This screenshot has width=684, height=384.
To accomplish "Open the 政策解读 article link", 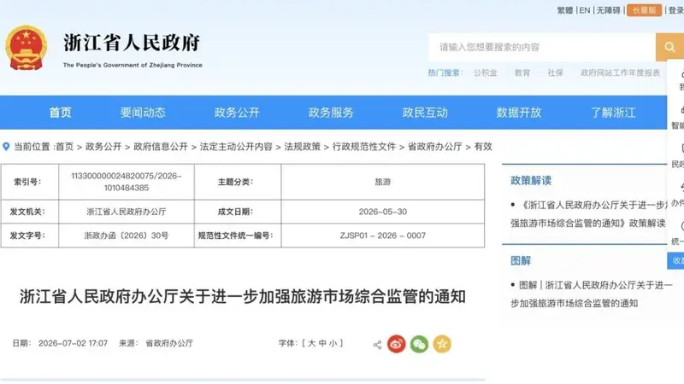I will [x=589, y=214].
